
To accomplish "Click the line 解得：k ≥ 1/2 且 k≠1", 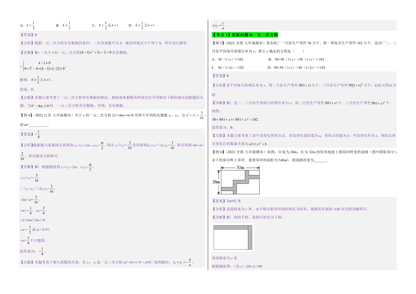I will [x=36, y=80].
